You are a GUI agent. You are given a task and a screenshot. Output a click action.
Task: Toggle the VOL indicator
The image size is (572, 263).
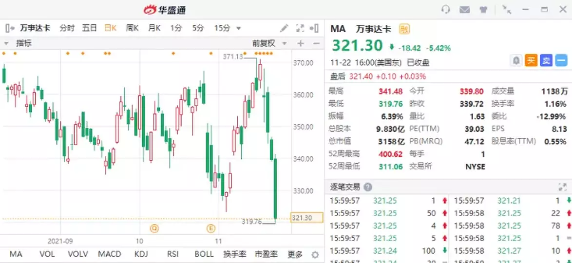(x=47, y=254)
